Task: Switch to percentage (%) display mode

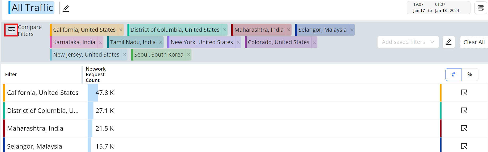Action: click(x=470, y=75)
